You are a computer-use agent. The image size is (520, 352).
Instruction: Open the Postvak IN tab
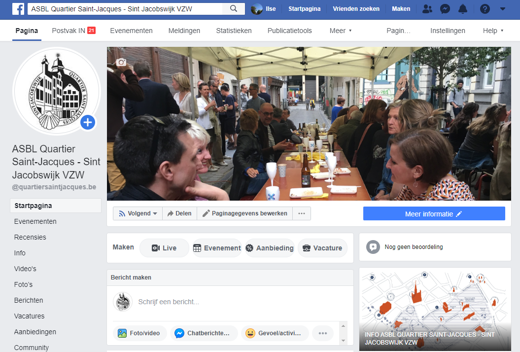[x=73, y=31]
